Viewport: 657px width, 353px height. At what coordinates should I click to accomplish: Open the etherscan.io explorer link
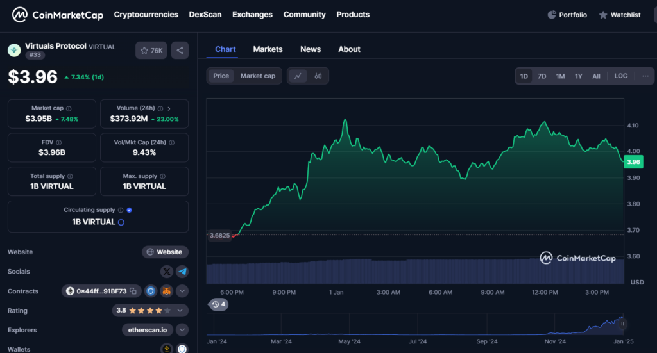[x=148, y=330]
